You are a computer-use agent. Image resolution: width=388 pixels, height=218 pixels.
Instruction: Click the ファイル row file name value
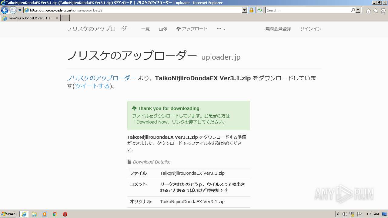point(192,173)
